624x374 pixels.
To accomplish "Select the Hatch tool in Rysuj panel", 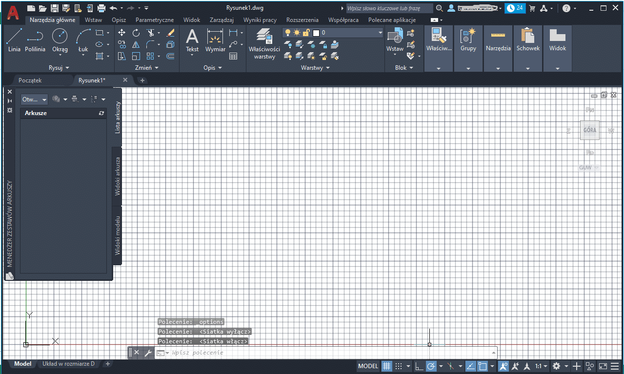I will click(100, 56).
